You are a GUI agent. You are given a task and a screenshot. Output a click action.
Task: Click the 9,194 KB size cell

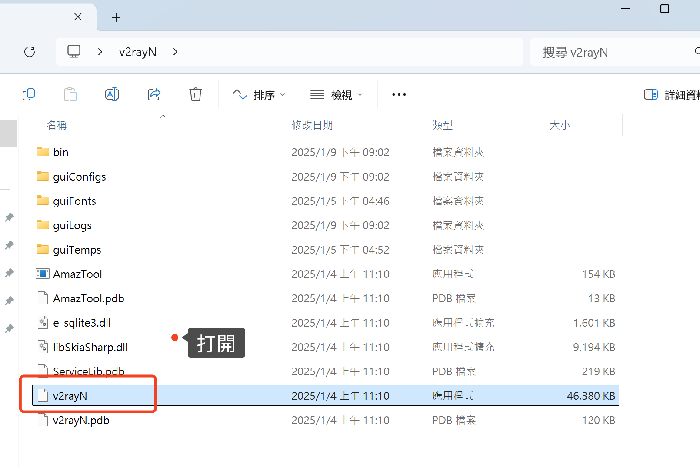(594, 347)
